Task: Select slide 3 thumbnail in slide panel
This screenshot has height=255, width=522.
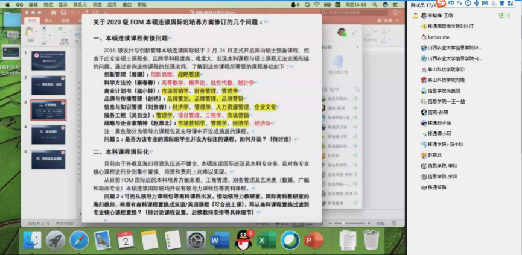Action: pos(48,110)
